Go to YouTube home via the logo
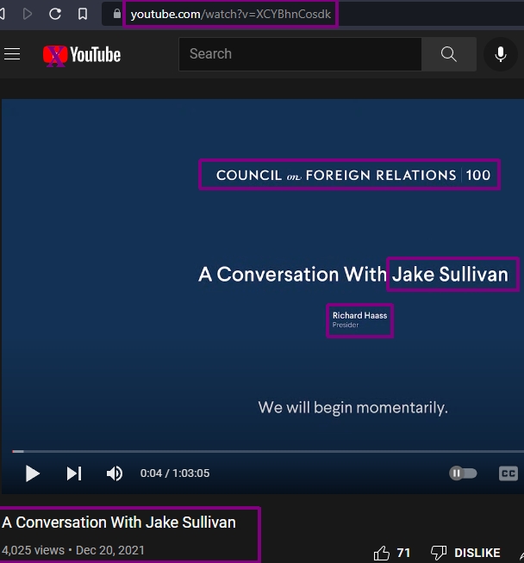This screenshot has height=563, width=524. [82, 55]
